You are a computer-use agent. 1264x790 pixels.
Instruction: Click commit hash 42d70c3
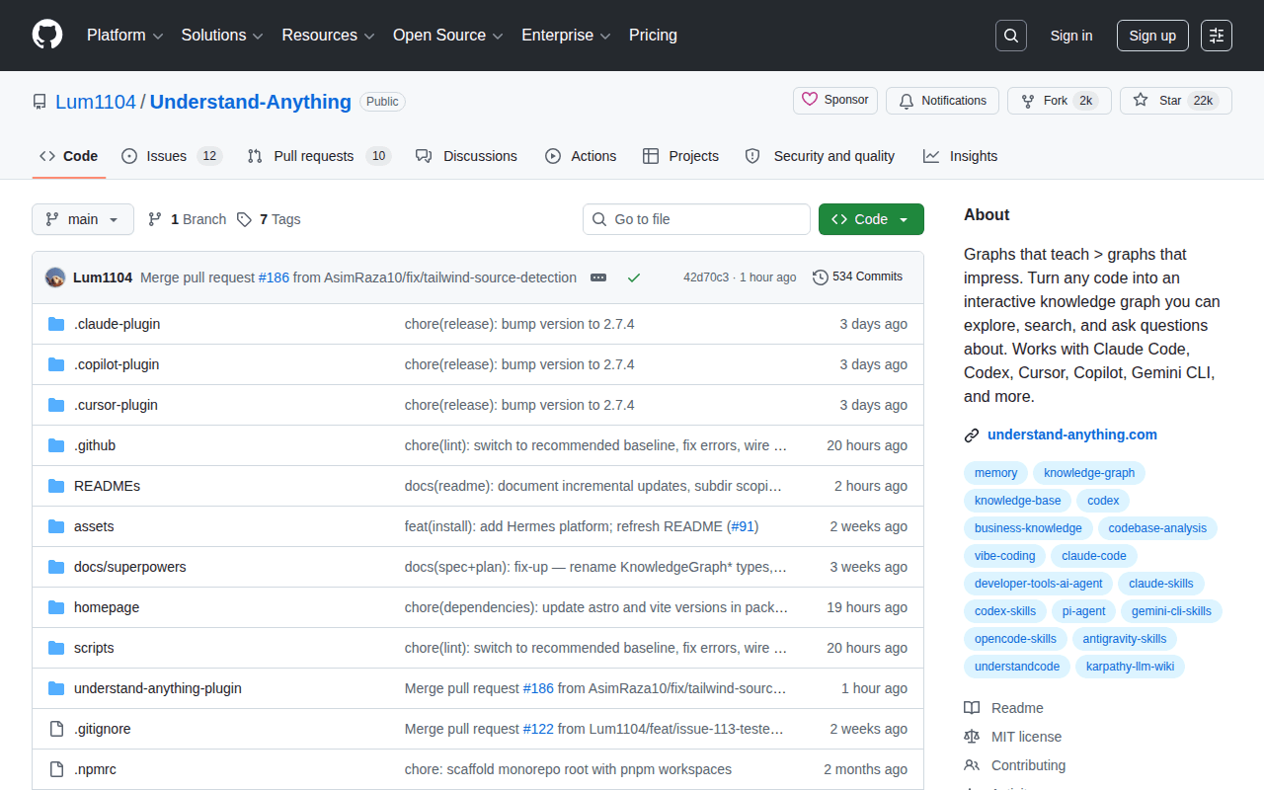pos(706,277)
